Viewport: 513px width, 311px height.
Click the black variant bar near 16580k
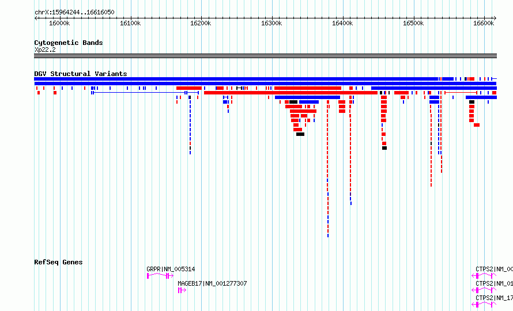click(471, 102)
